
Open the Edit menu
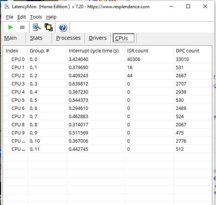click(x=22, y=17)
